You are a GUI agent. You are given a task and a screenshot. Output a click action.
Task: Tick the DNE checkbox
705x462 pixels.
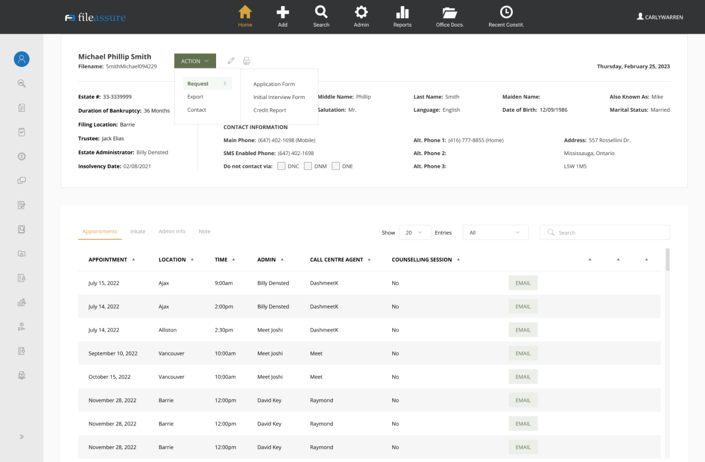336,166
